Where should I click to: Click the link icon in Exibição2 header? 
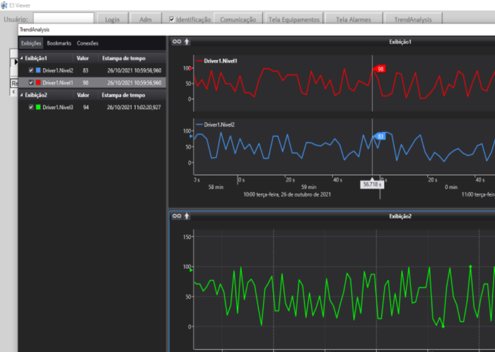[177, 216]
